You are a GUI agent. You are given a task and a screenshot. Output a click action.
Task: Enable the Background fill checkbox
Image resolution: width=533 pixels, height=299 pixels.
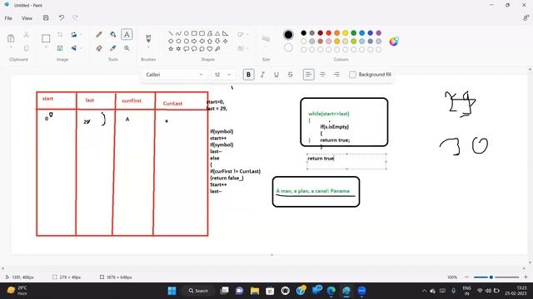tap(352, 75)
